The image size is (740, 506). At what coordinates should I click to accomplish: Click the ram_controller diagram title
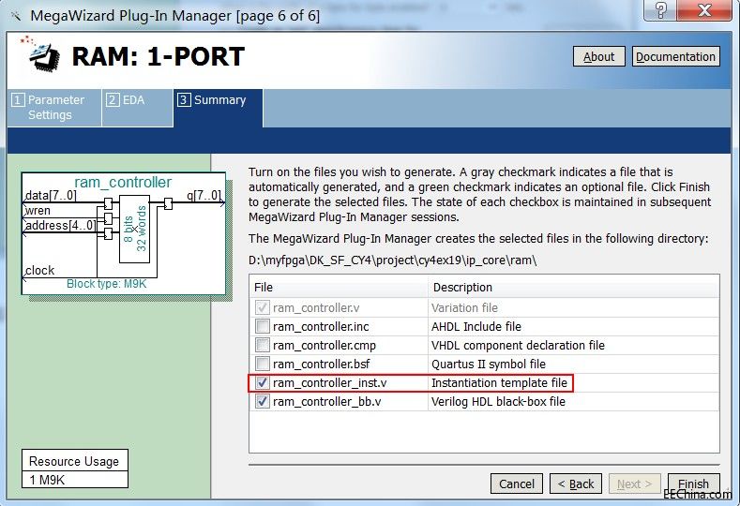[x=123, y=182]
